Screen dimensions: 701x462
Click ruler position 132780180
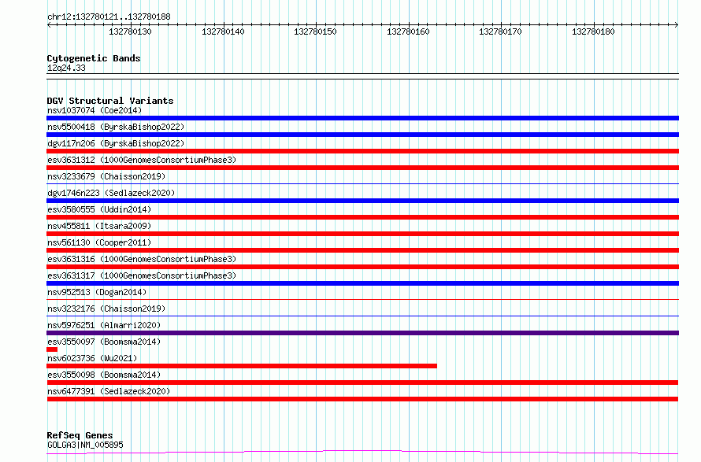pos(593,31)
